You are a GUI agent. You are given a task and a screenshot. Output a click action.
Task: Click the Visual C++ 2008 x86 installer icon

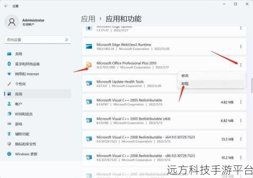coord(89,157)
